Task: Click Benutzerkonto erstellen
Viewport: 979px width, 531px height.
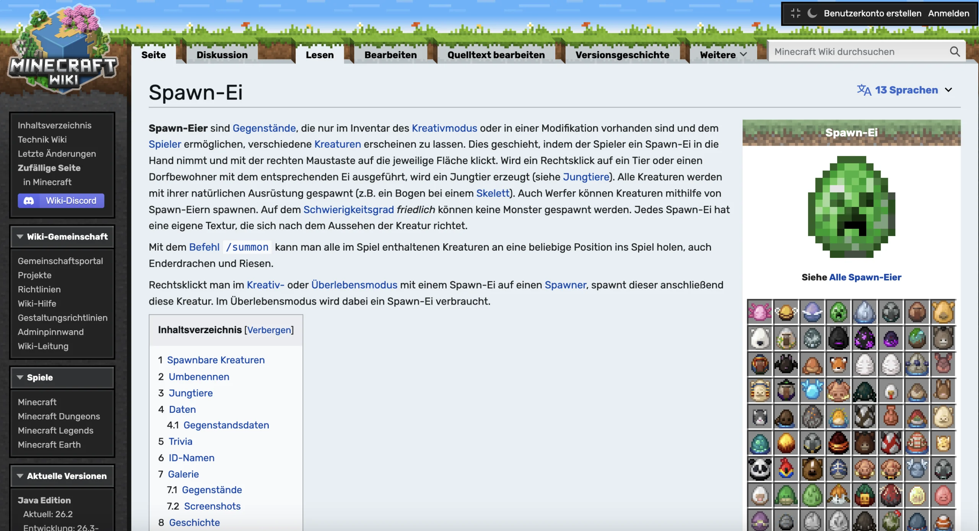Action: pos(872,13)
